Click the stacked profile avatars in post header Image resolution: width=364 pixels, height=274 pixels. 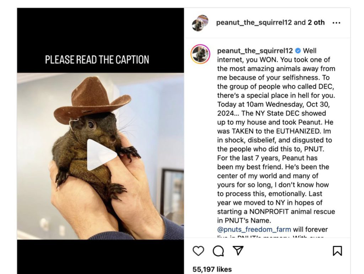[x=200, y=23]
